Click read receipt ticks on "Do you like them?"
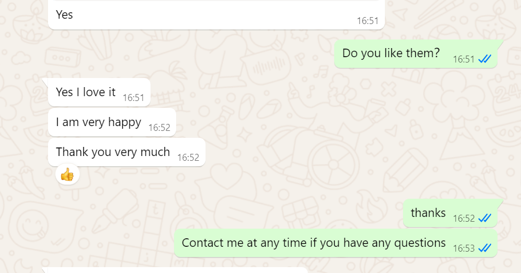Image resolution: width=521 pixels, height=273 pixels. [485, 59]
